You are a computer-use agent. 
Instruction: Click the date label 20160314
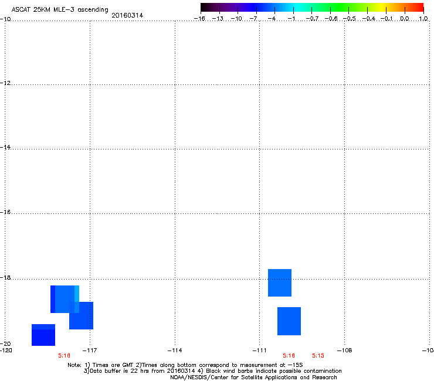click(127, 15)
